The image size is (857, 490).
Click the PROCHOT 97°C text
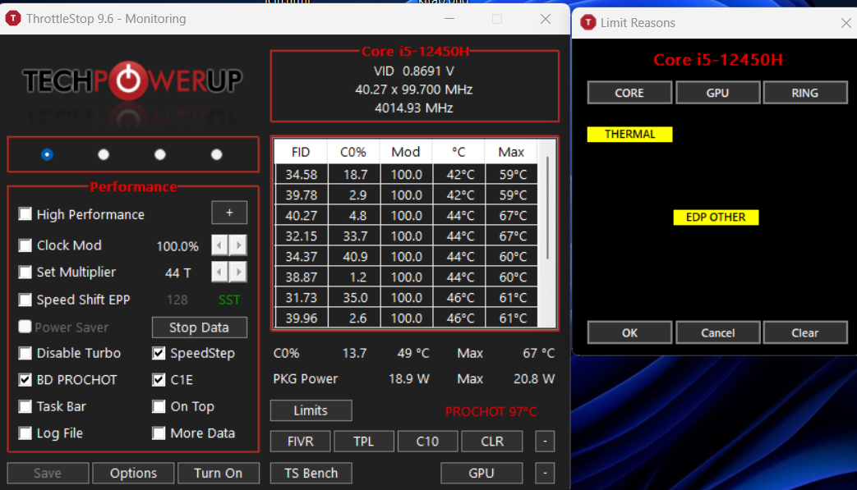click(491, 411)
